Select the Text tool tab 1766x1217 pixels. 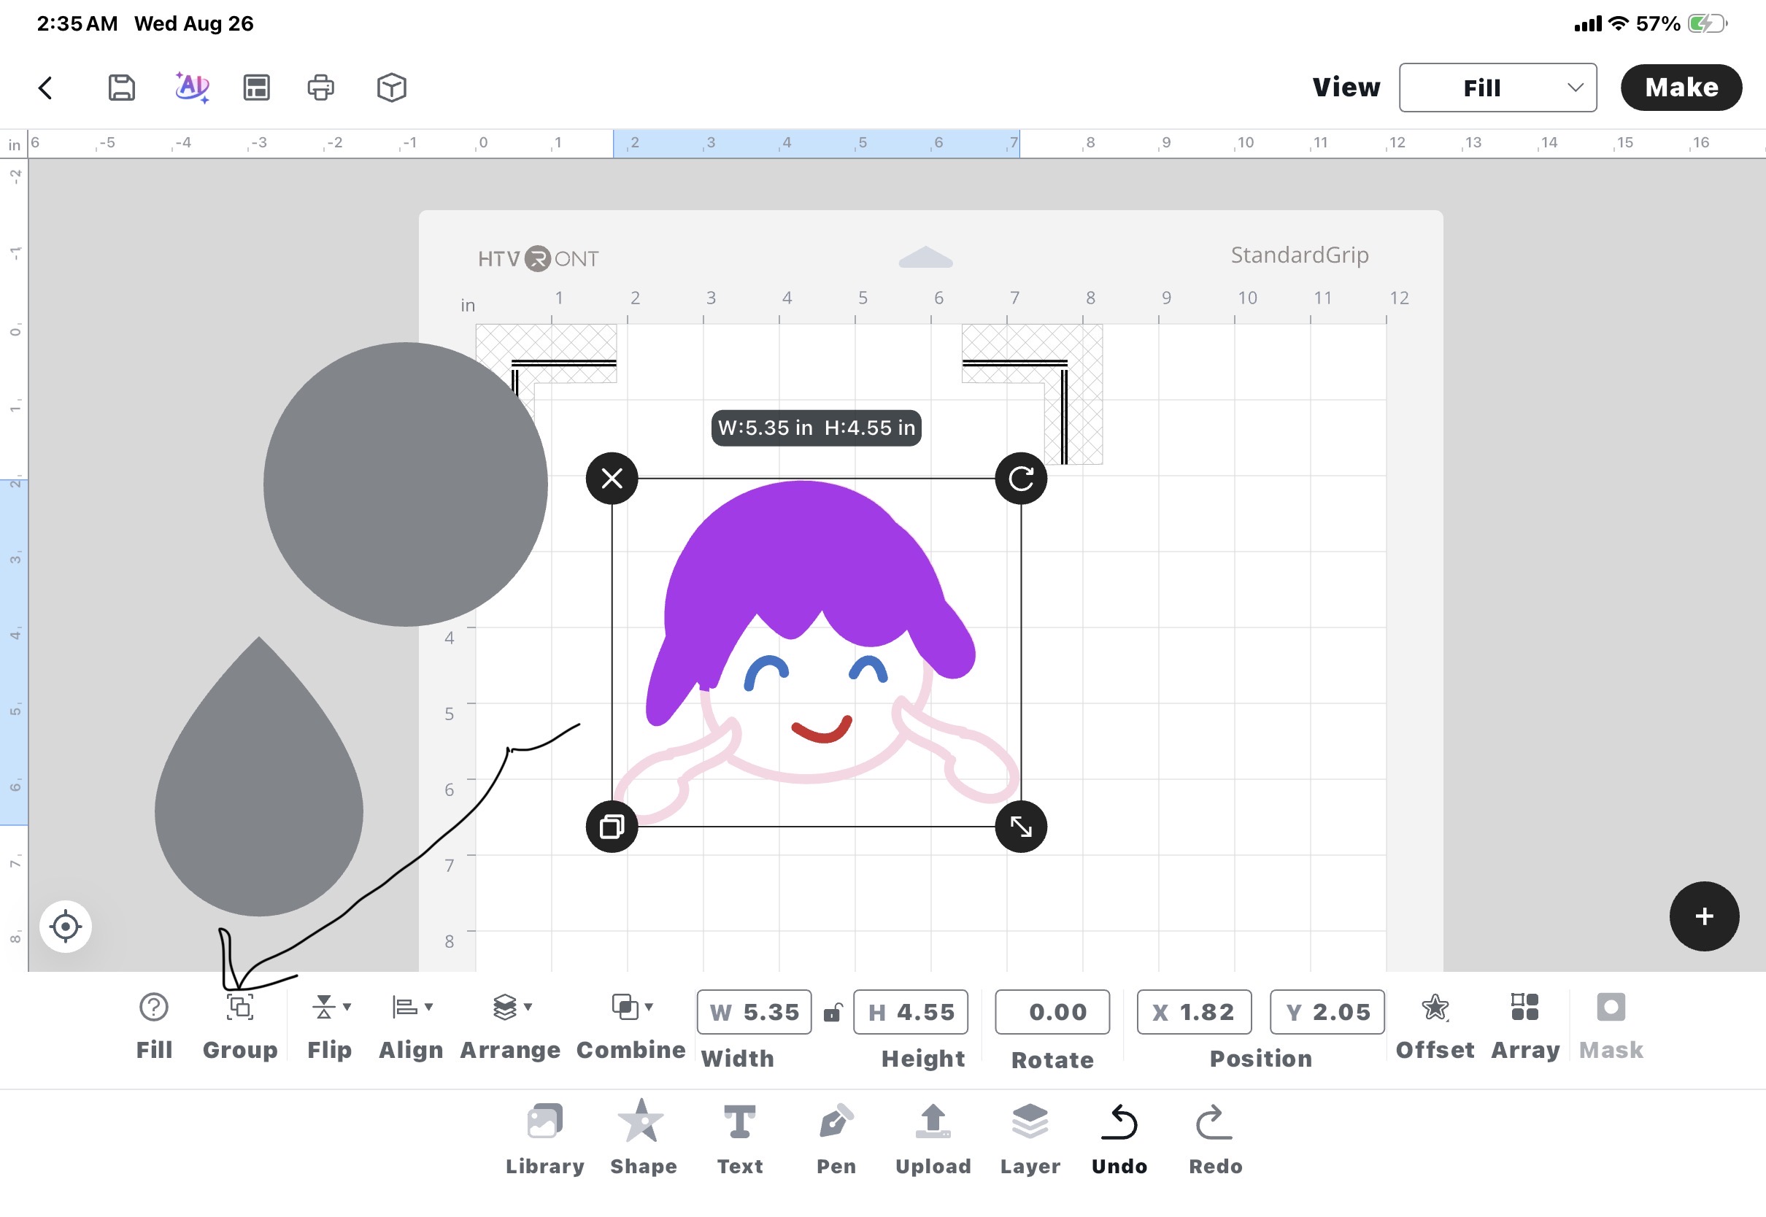coord(739,1138)
